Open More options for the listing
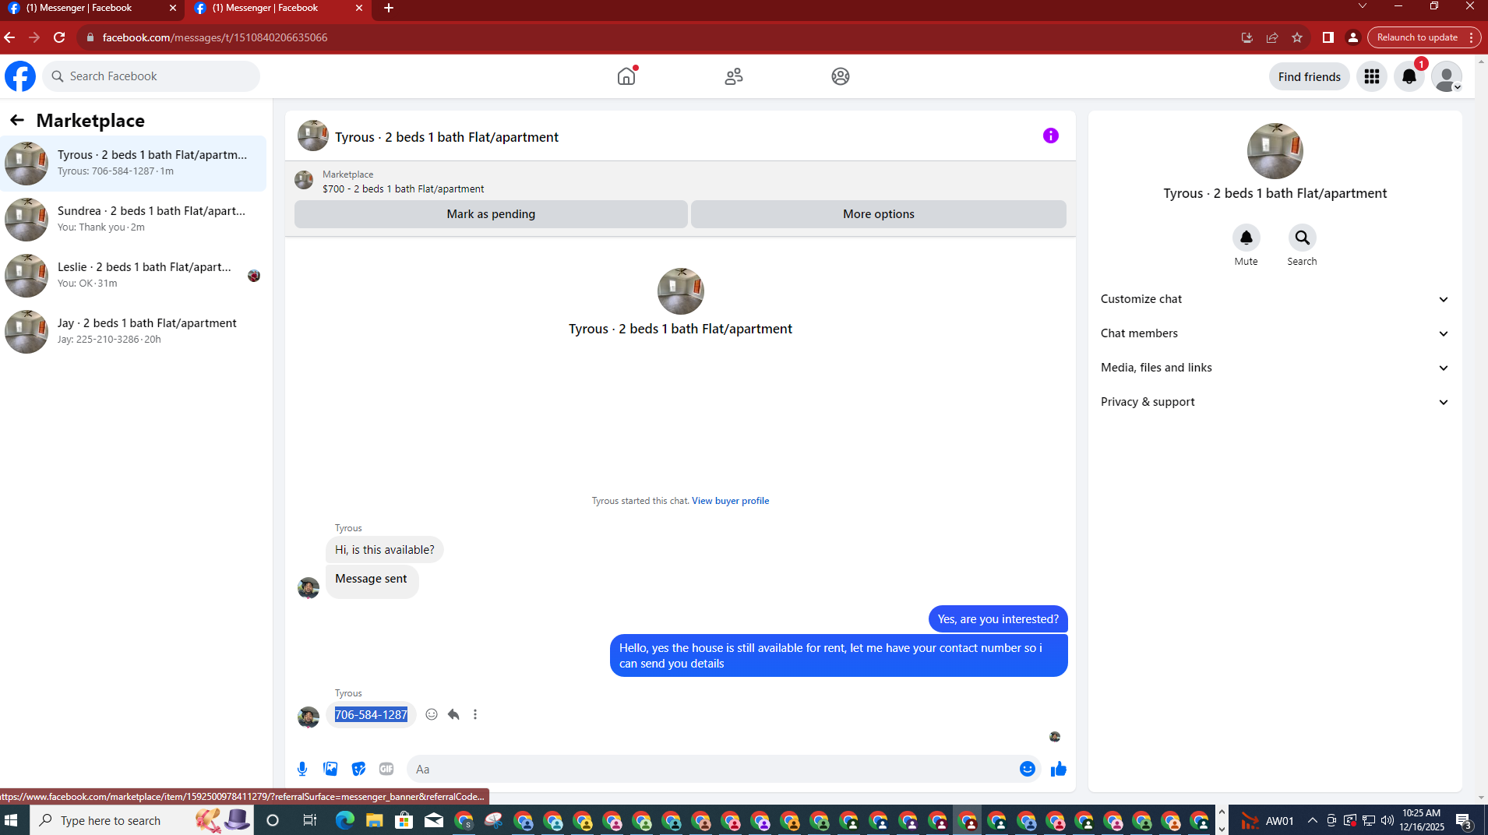This screenshot has width=1488, height=835. (x=878, y=214)
